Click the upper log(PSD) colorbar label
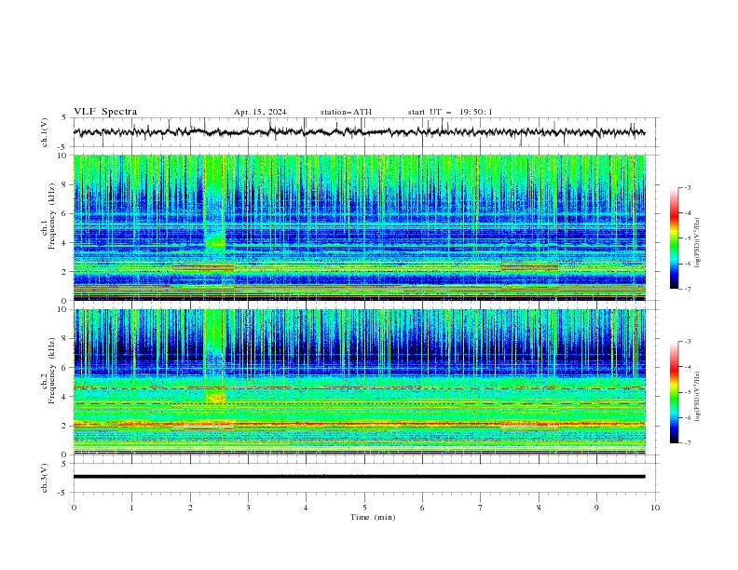This screenshot has width=738, height=570. point(698,243)
